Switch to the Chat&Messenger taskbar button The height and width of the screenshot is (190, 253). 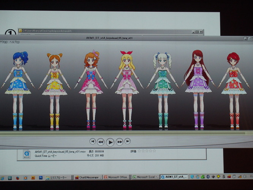[x=88, y=177]
